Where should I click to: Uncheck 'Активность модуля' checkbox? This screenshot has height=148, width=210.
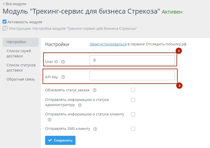(x=5, y=22)
